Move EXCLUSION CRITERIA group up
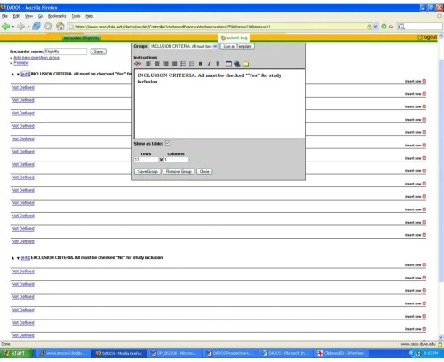The width and height of the screenshot is (444, 362). point(12,258)
